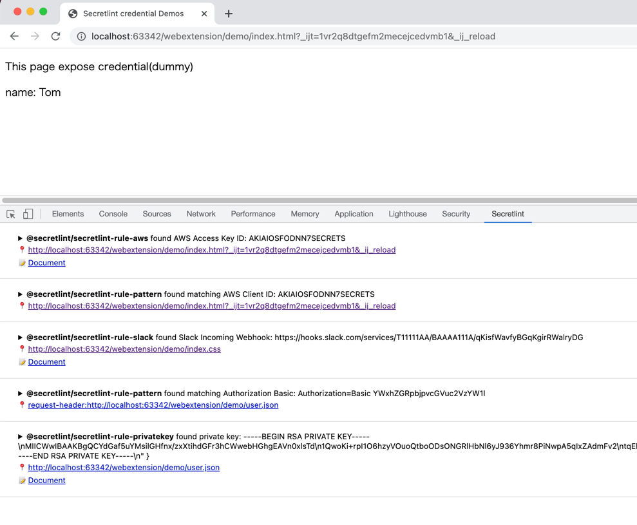Image resolution: width=637 pixels, height=525 pixels.
Task: Expand the secretlint-rule-slack result triangle
Action: coord(20,338)
